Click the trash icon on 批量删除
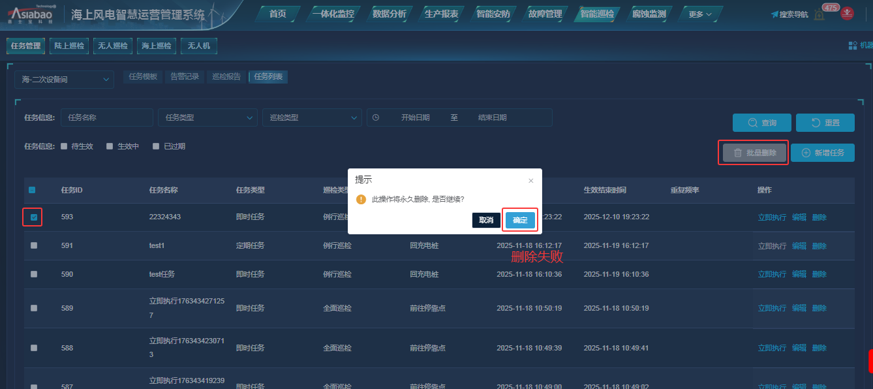The image size is (873, 389). (738, 153)
